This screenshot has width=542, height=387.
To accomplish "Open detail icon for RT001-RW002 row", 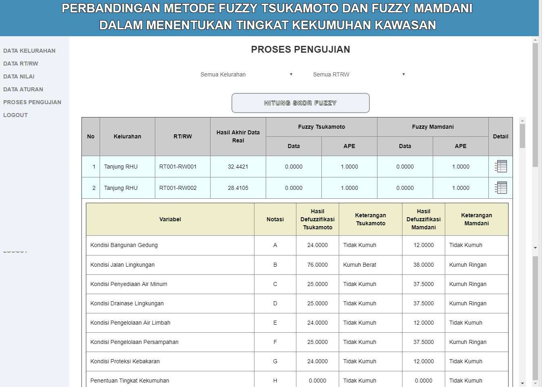I will [x=500, y=187].
